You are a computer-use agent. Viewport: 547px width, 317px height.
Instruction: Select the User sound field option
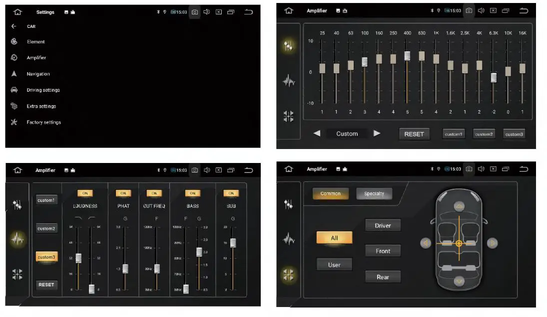(x=334, y=265)
